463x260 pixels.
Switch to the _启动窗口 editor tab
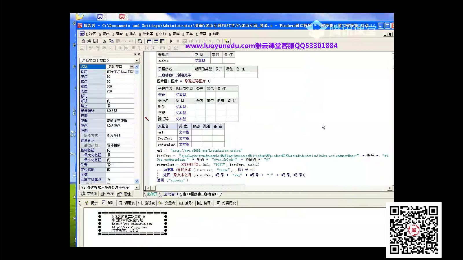[x=170, y=194]
